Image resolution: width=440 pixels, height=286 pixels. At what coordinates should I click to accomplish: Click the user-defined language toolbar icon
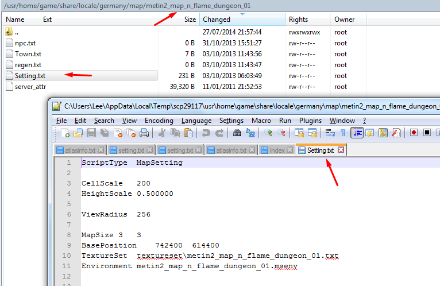pos(370,133)
